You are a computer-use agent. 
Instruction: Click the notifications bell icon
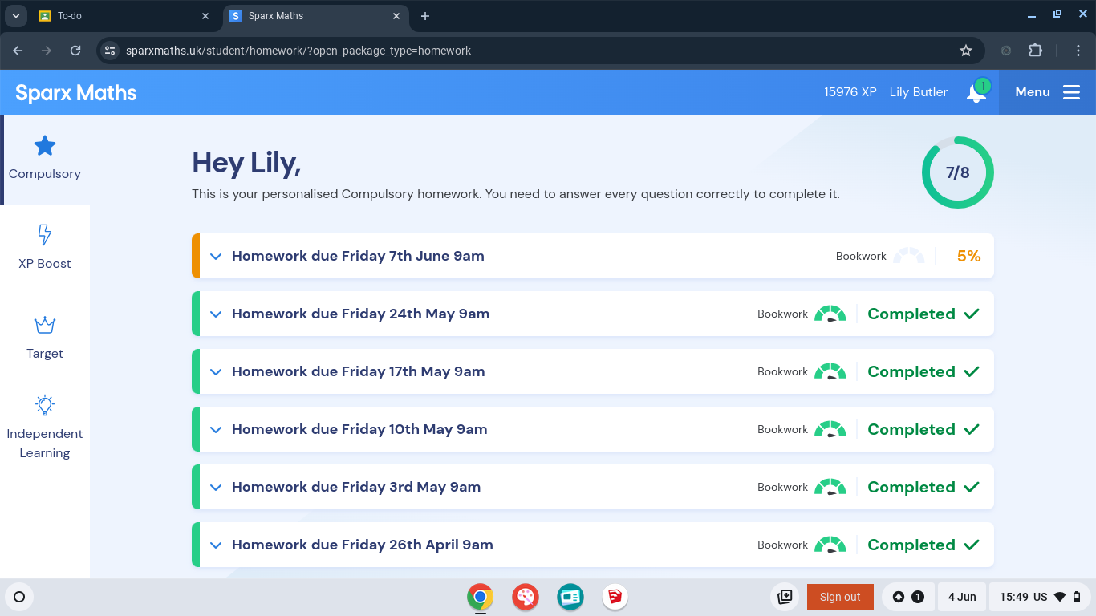coord(976,93)
